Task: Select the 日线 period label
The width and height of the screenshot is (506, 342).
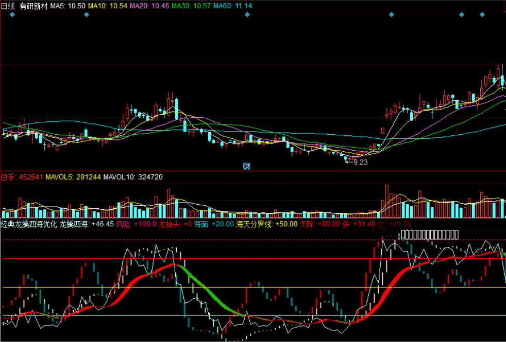Action: [8, 6]
